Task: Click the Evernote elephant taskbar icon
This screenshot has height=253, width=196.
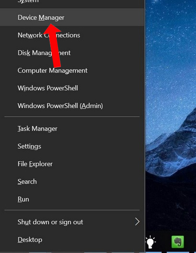Action: coord(177,241)
